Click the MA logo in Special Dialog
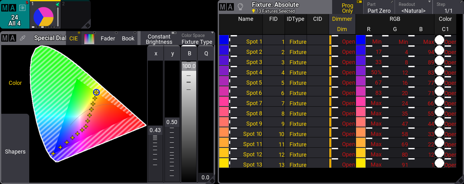 pyautogui.click(x=8, y=38)
